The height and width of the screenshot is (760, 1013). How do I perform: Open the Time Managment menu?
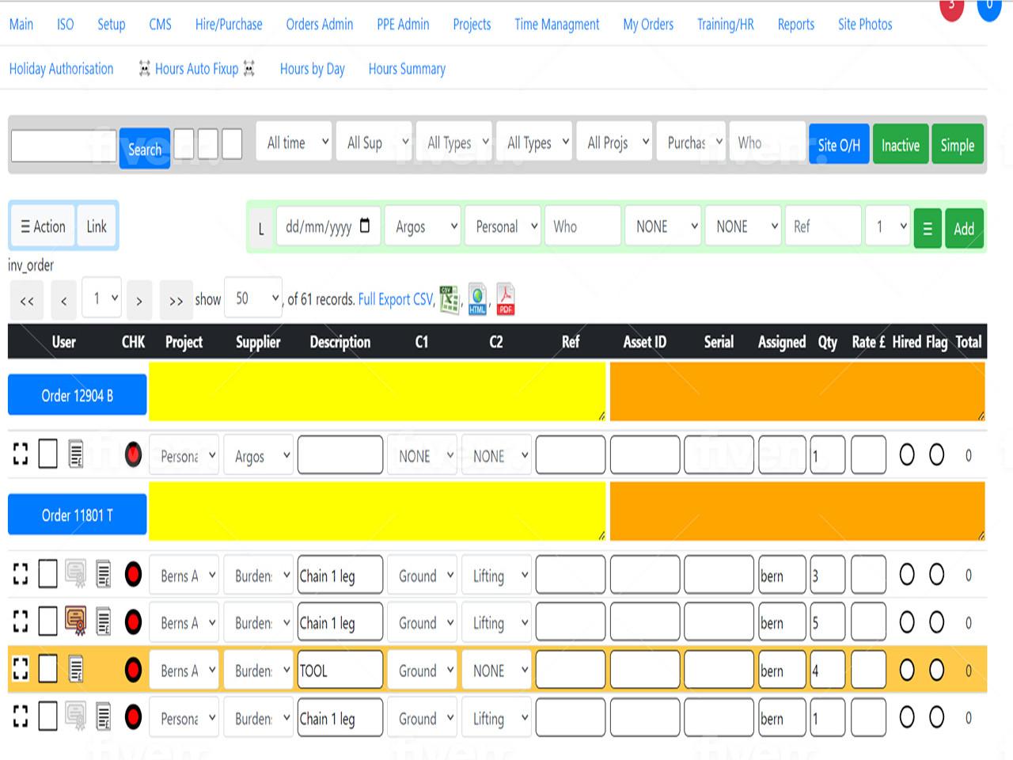(x=556, y=25)
